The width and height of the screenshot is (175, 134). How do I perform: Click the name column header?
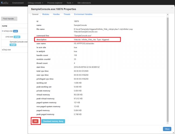point(5,26)
